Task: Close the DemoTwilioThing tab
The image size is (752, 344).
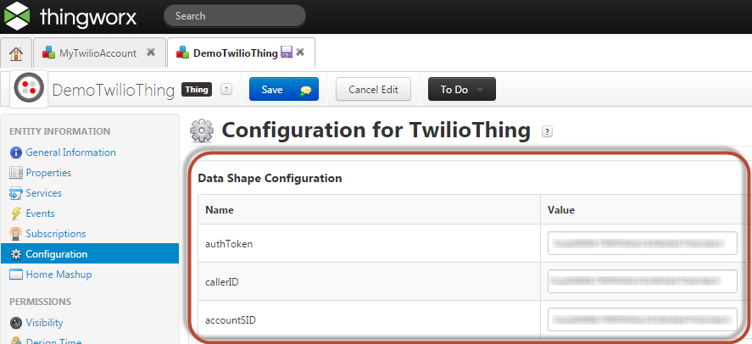Action: [x=300, y=53]
